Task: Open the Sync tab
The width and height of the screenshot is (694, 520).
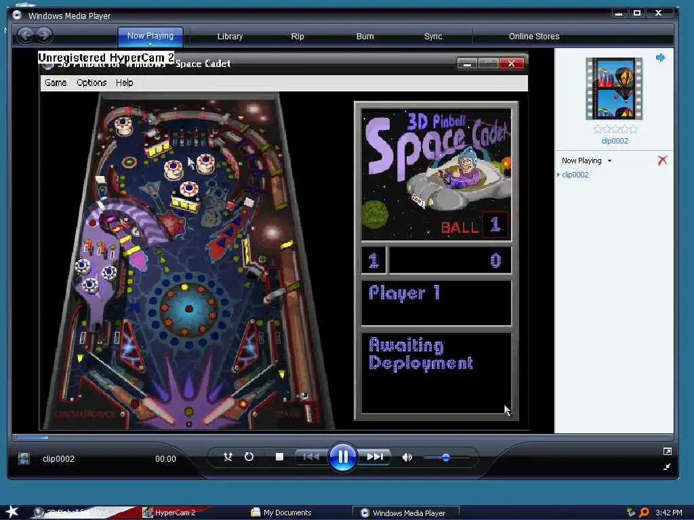Action: [433, 37]
